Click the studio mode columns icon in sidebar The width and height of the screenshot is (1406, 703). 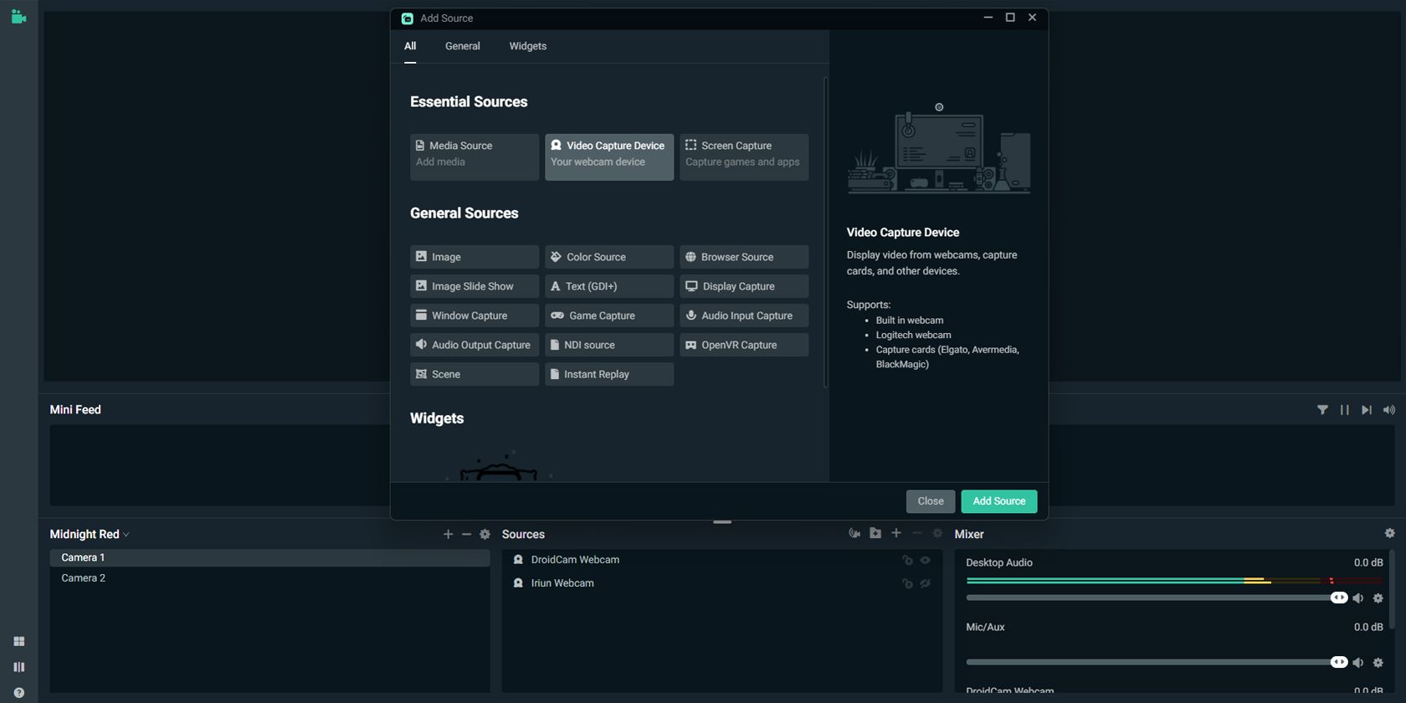click(x=18, y=667)
